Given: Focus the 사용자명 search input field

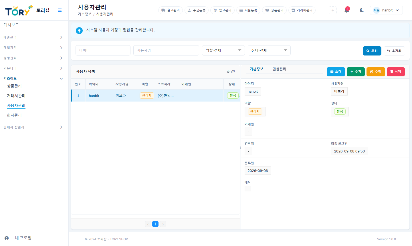Looking at the screenshot, I should tap(166, 50).
